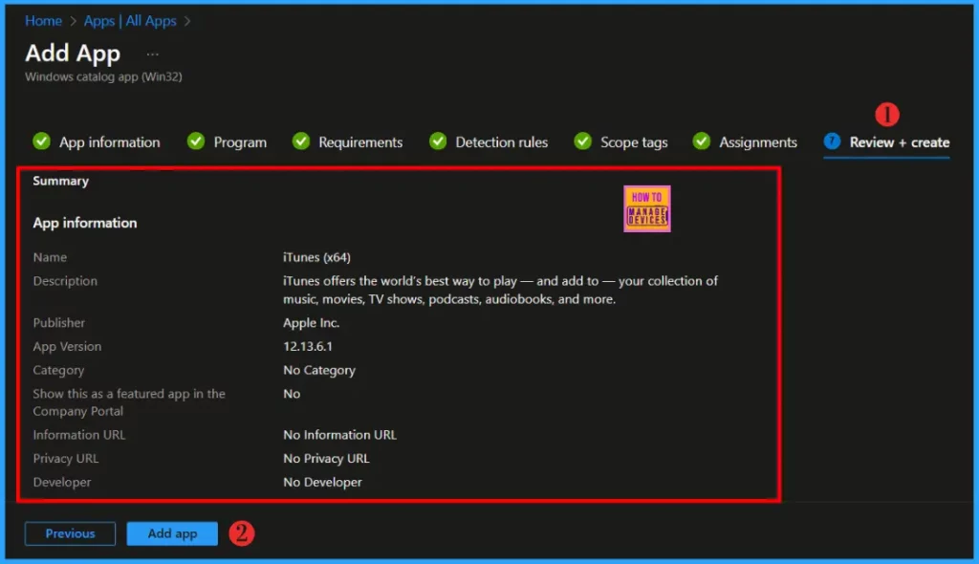
Task: Click the Add app button
Action: [x=172, y=533]
